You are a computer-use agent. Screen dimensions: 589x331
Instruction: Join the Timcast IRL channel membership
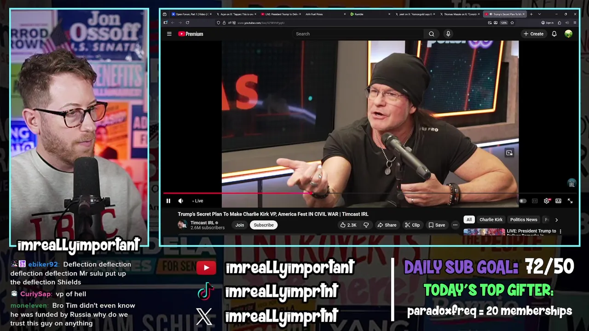click(x=240, y=225)
